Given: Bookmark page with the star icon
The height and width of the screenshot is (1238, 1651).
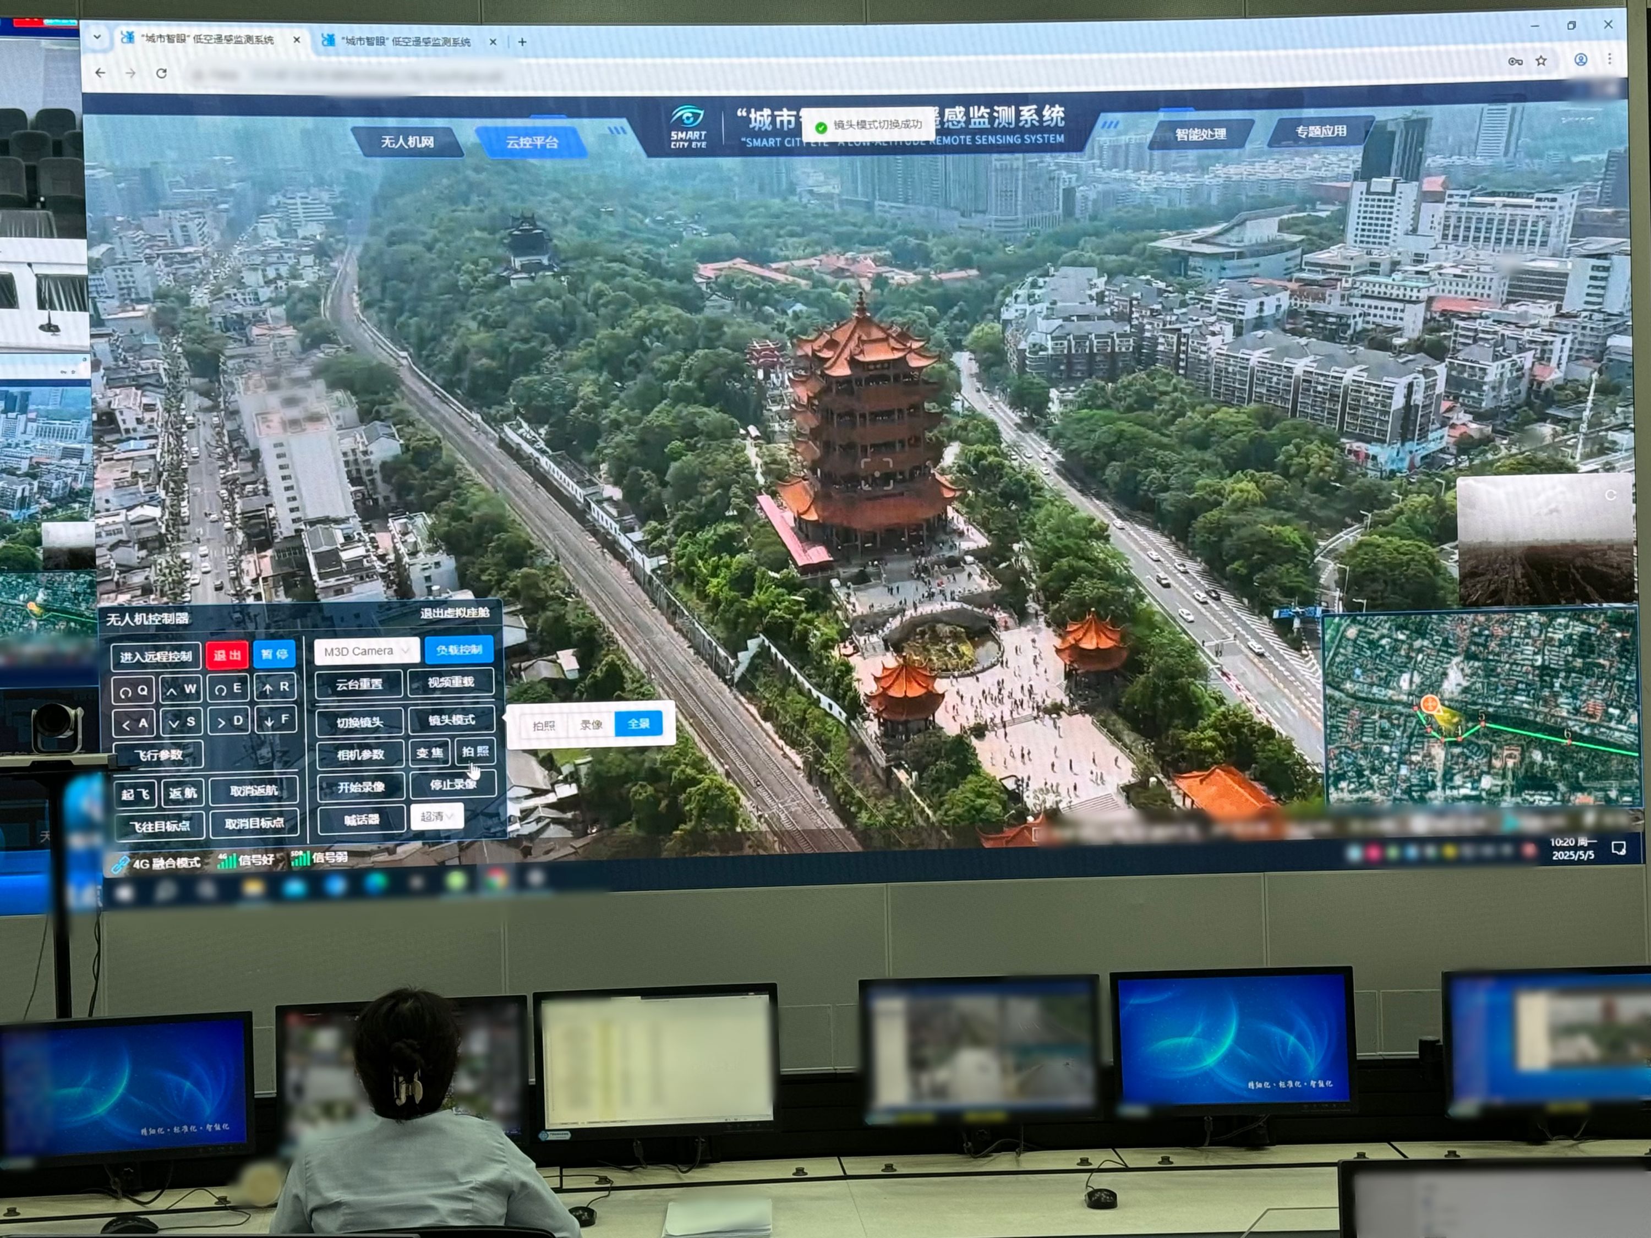Looking at the screenshot, I should (1541, 61).
